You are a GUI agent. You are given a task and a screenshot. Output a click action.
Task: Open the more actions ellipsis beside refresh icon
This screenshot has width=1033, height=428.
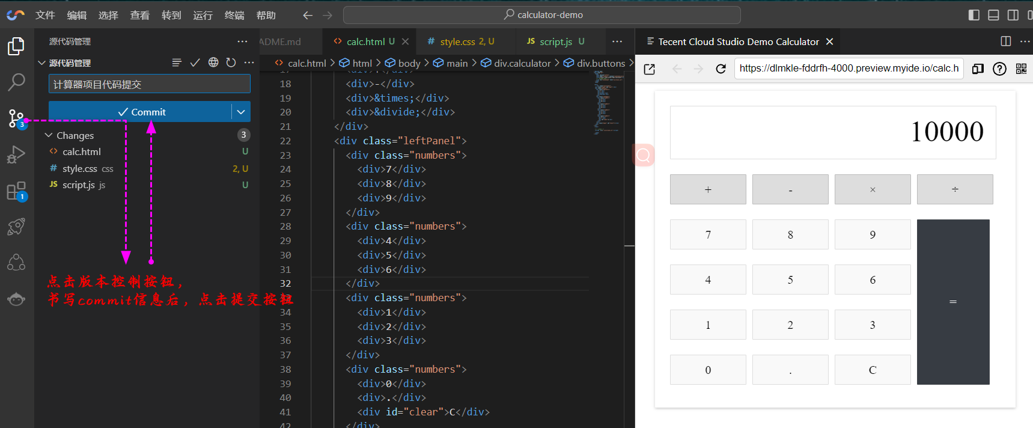[249, 63]
